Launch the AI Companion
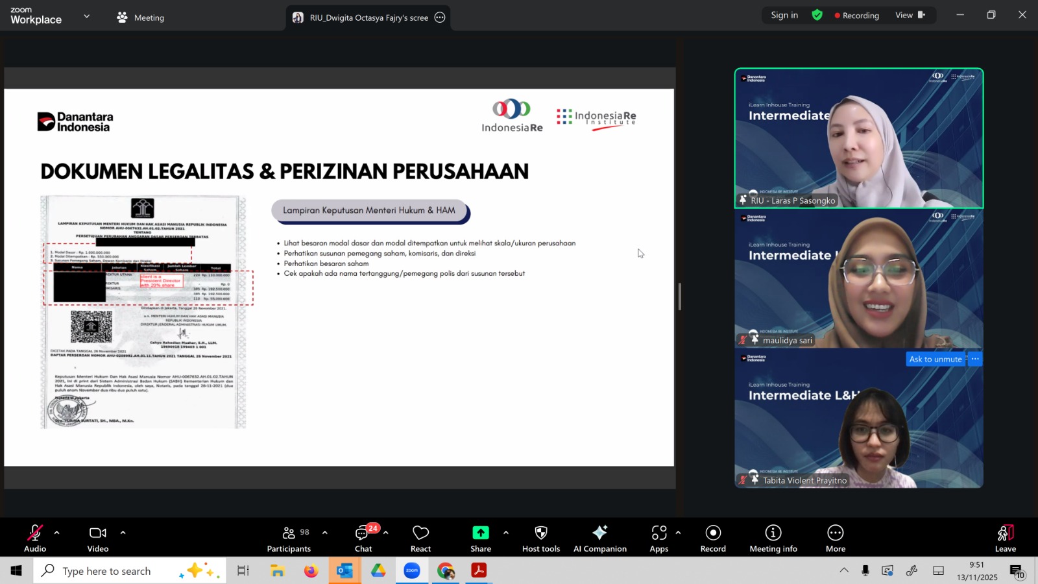Screen dimensions: 1038x584 (x=599, y=539)
